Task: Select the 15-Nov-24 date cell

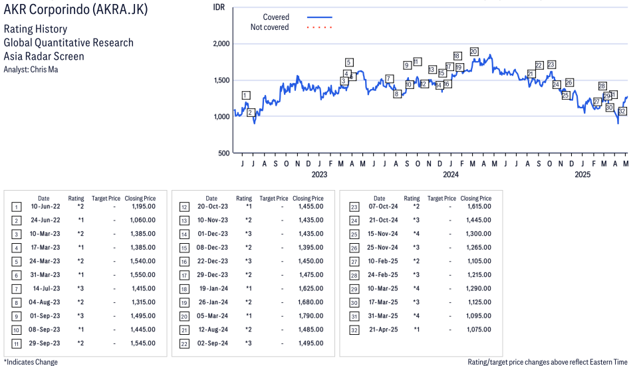Action: click(383, 234)
